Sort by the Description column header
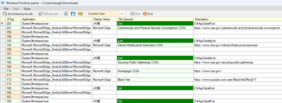282x103 pixels. coord(238,19)
